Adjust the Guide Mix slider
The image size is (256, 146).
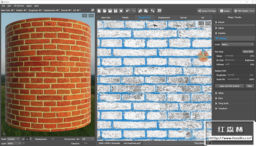[x=237, y=79]
